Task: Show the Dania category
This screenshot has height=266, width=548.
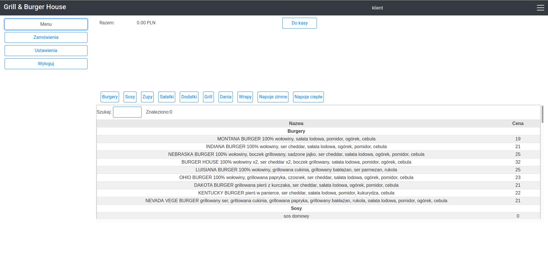Action: pos(226,97)
